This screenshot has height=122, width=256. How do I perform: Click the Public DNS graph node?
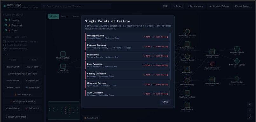[x=63, y=66]
